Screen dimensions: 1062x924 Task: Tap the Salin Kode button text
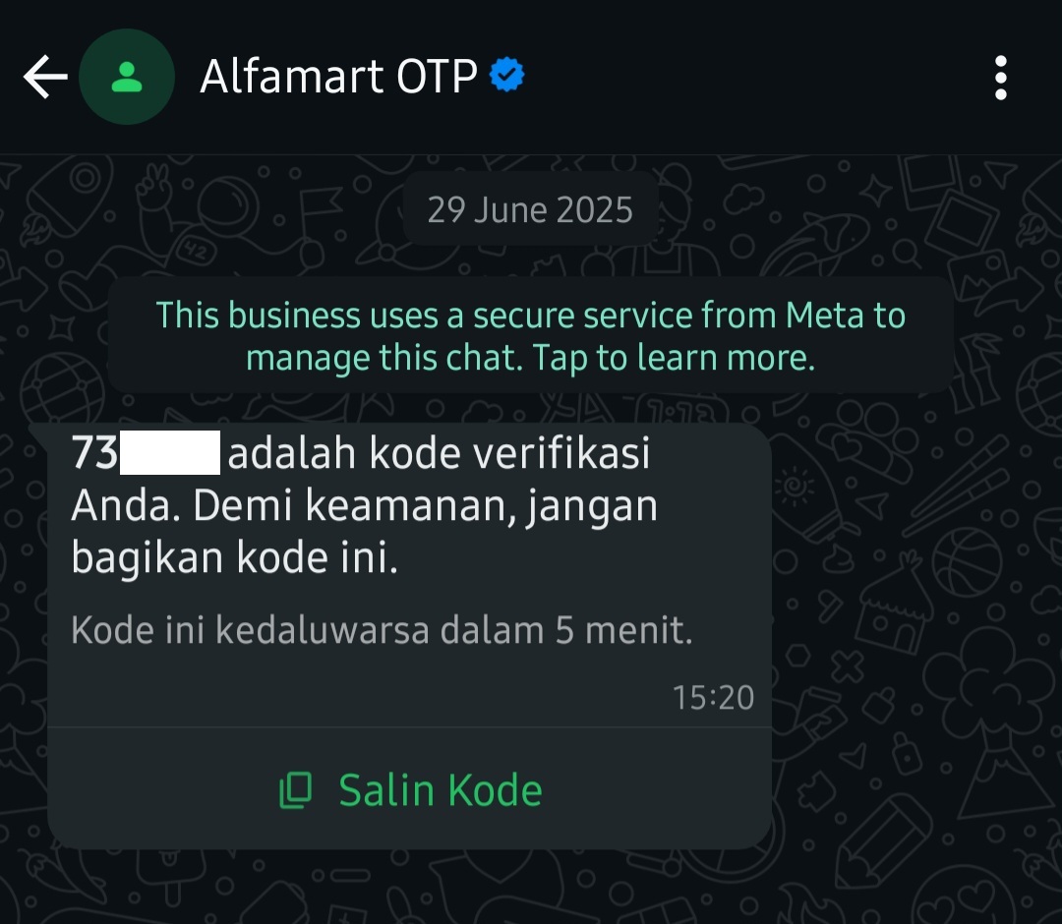click(441, 790)
